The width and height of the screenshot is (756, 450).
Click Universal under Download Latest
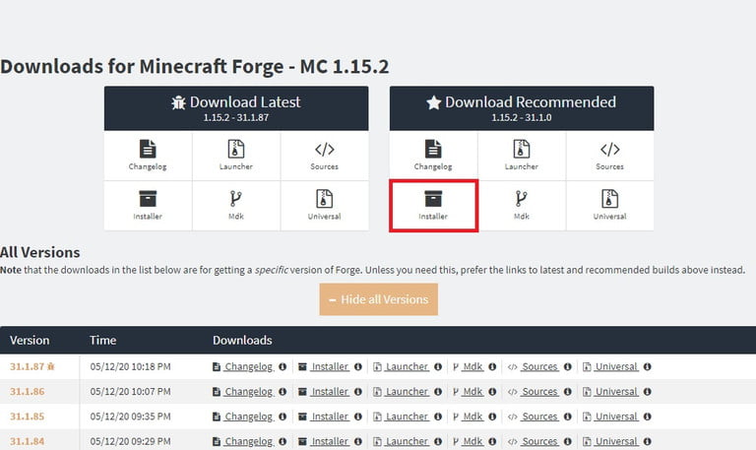pos(324,206)
